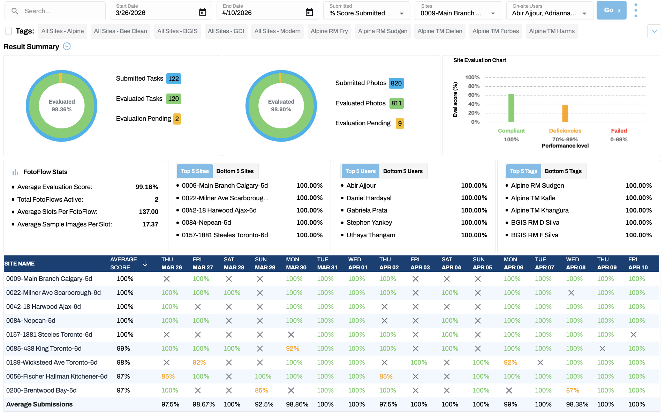Screen dimensions: 666x418
Task: Open the vertical three-dot menu beside Go
Action: [x=636, y=10]
